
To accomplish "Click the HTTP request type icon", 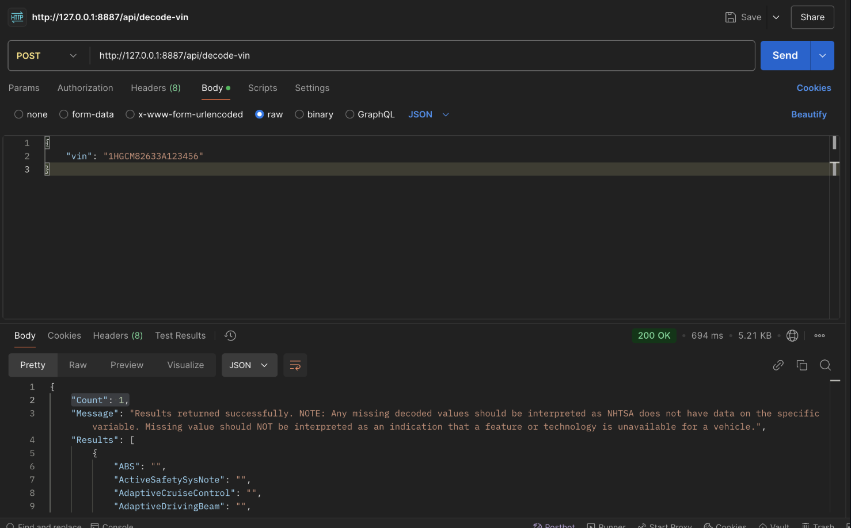I will pyautogui.click(x=17, y=17).
